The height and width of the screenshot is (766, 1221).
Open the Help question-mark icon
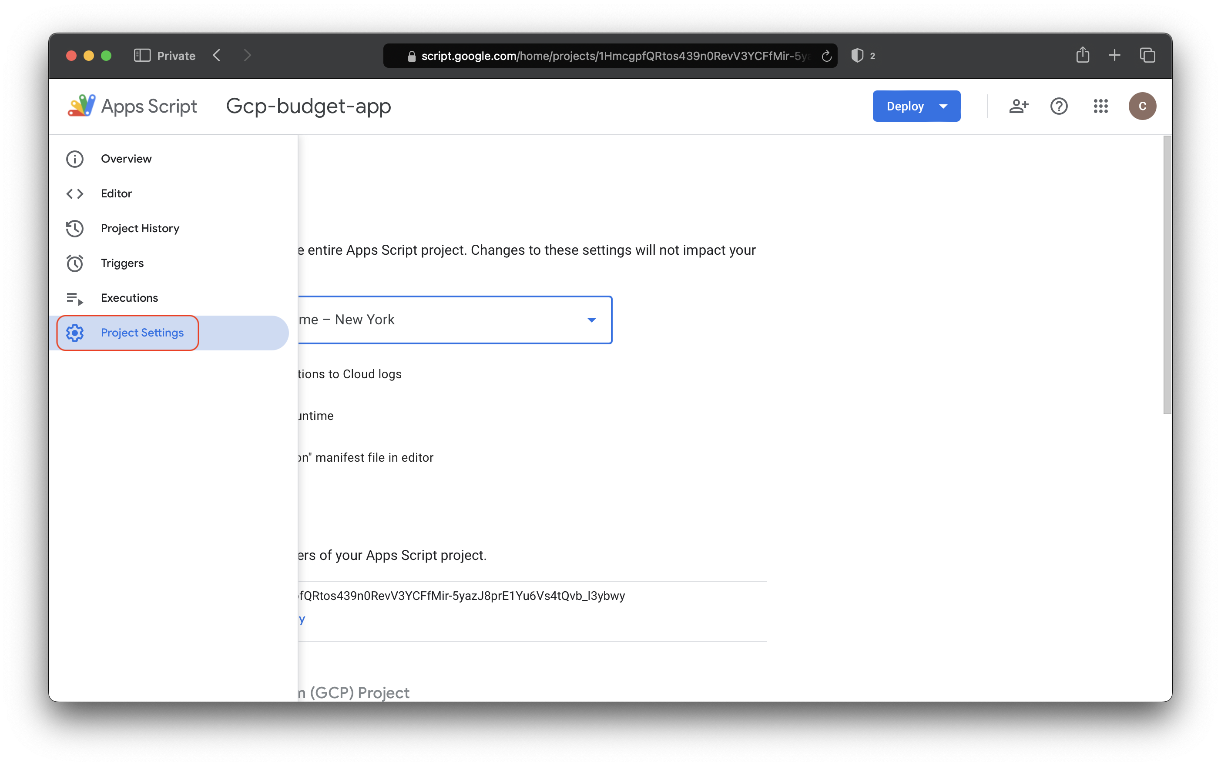(1059, 107)
